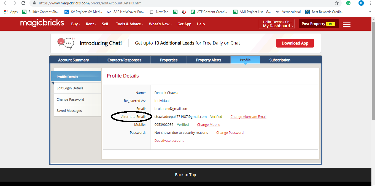This screenshot has height=186, width=375.
Task: Click the Deactivate account link
Action: tap(169, 141)
